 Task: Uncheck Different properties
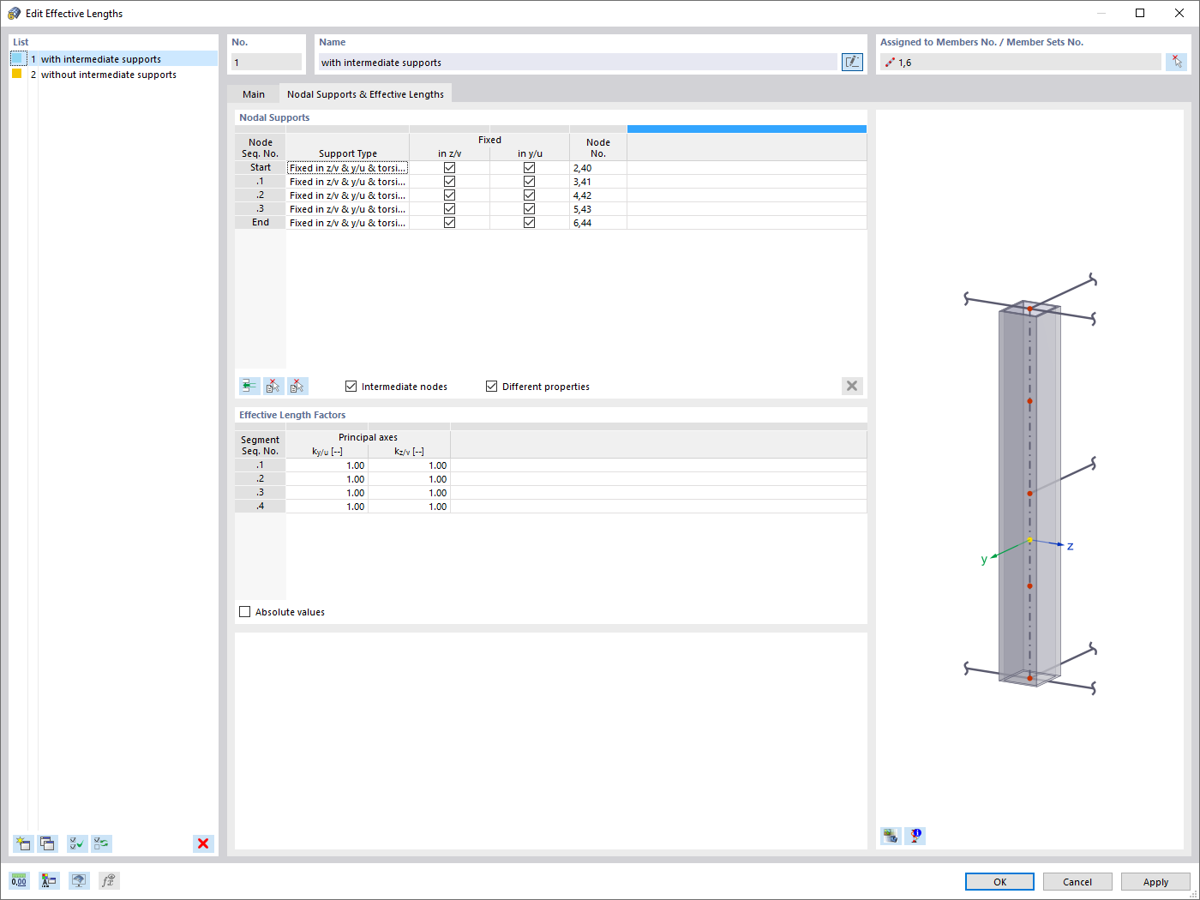[491, 386]
